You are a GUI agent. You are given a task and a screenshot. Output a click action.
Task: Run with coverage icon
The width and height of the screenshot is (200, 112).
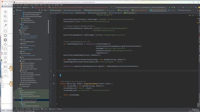[x=174, y=7]
